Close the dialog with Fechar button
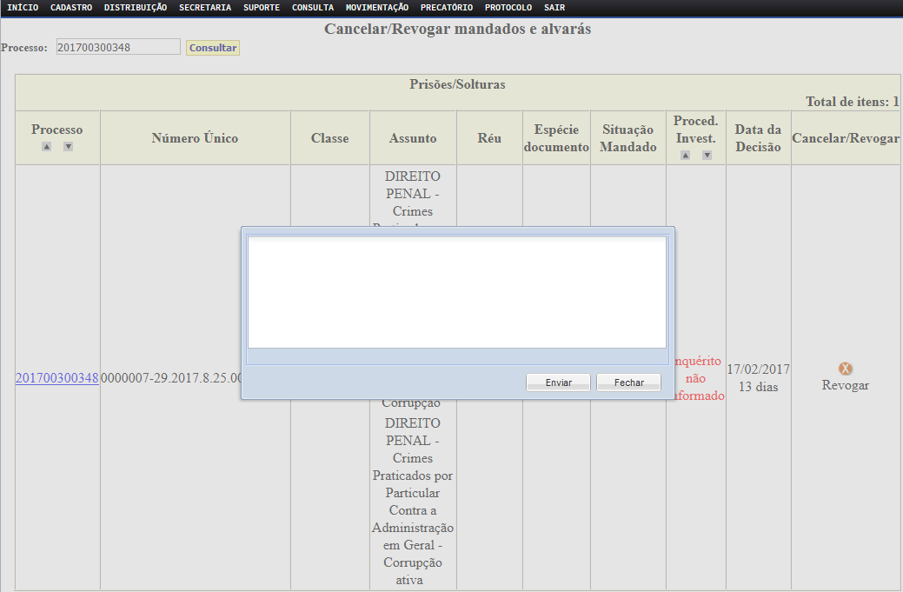903x592 pixels. click(x=628, y=382)
